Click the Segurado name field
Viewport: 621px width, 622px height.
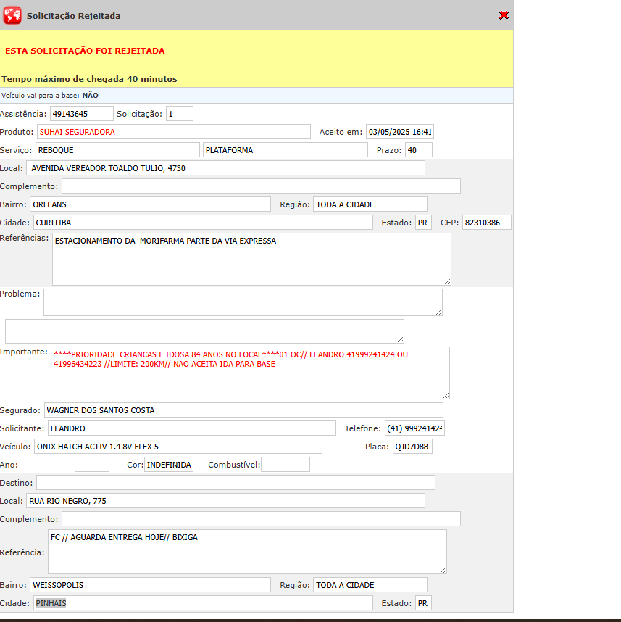tap(243, 410)
